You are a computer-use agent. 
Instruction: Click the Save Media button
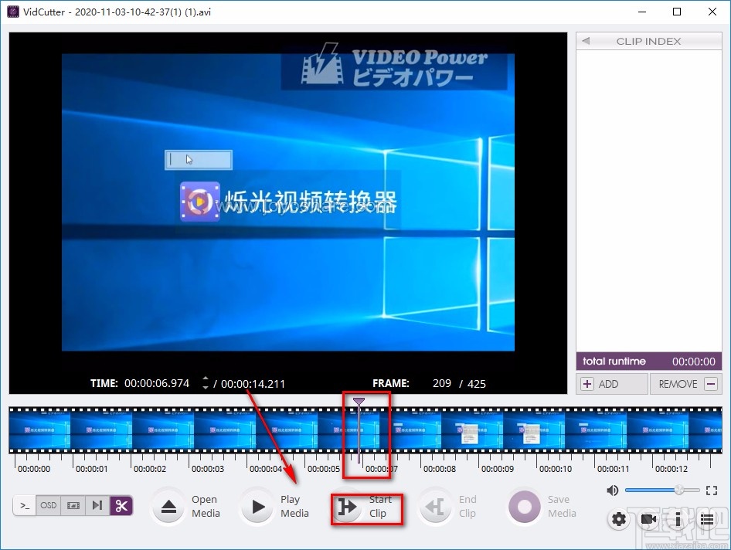click(x=542, y=507)
